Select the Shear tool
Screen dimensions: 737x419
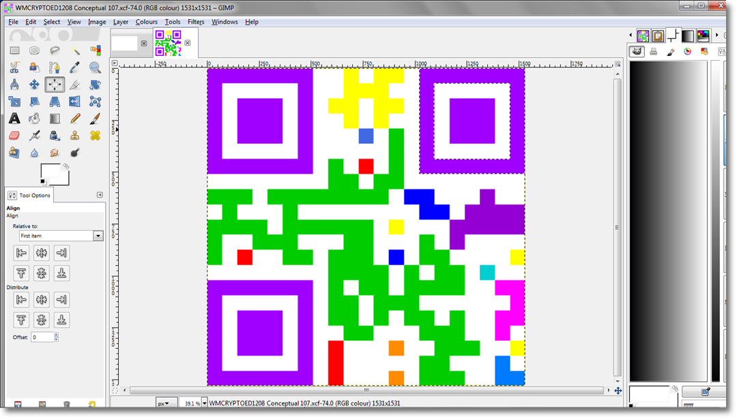(x=34, y=102)
